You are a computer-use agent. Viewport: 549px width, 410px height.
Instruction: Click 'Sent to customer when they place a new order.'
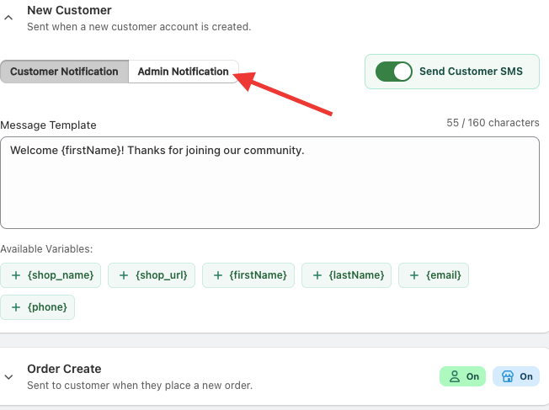pyautogui.click(x=140, y=385)
